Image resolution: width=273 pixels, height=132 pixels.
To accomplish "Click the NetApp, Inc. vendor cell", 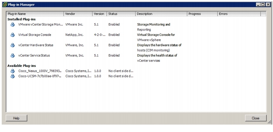I will pyautogui.click(x=74, y=35).
